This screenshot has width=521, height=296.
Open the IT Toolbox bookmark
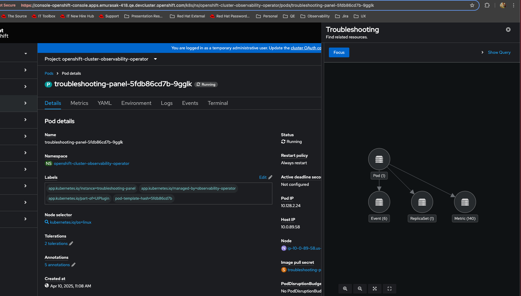click(x=44, y=16)
